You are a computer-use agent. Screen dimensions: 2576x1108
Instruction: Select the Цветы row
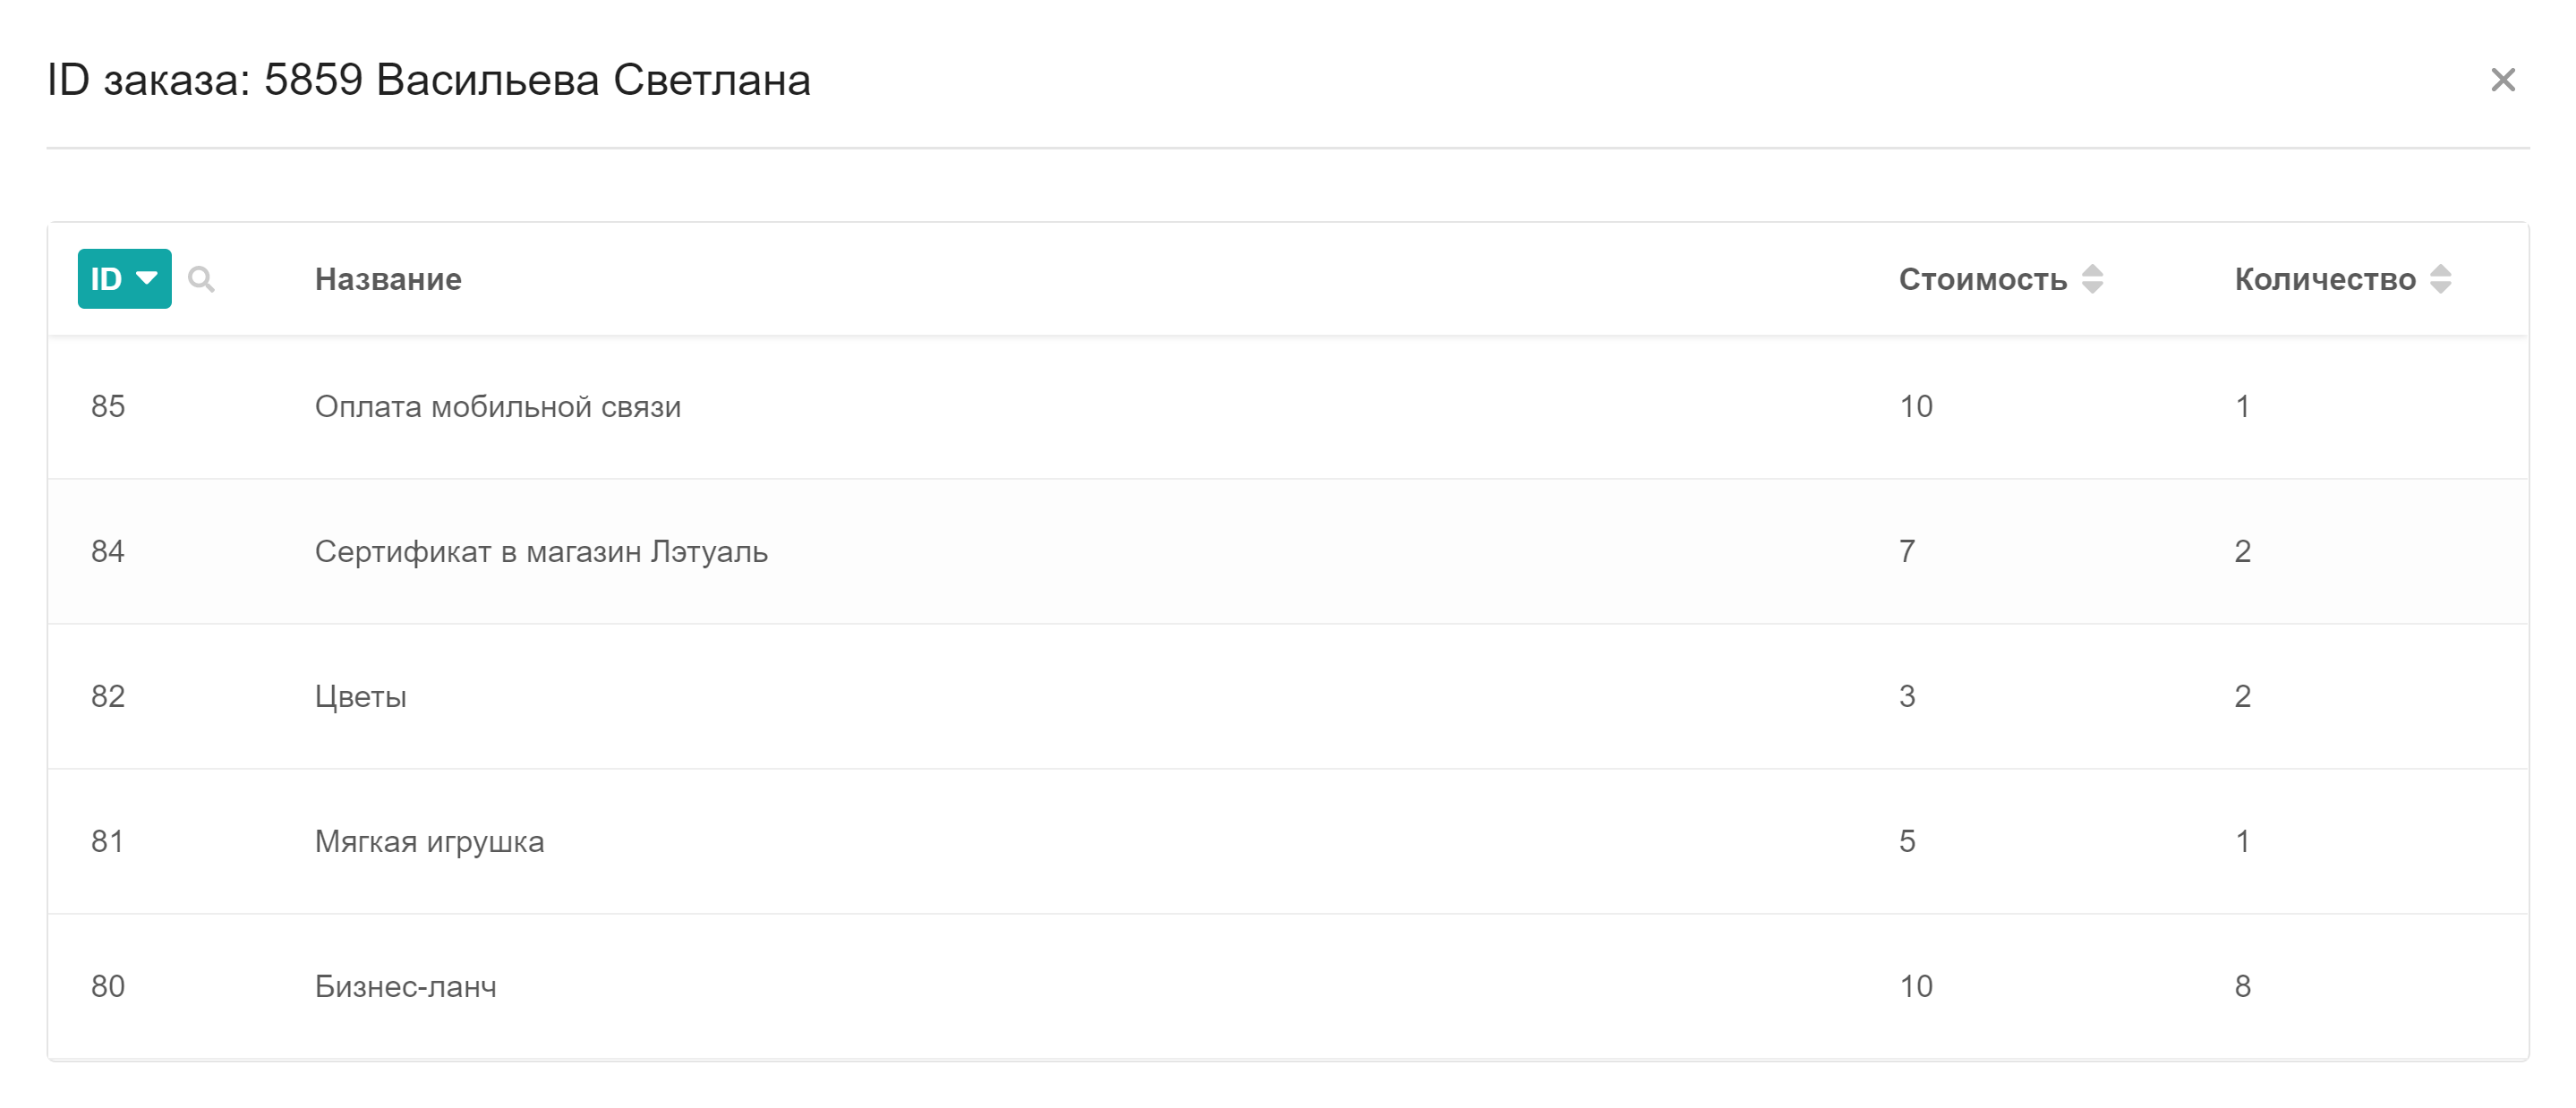pos(1288,697)
